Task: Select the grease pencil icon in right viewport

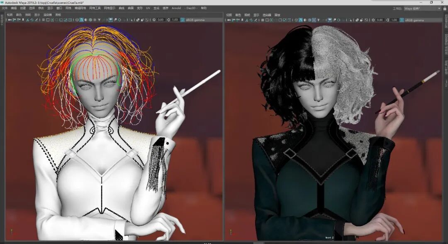Action: pyautogui.click(x=255, y=20)
